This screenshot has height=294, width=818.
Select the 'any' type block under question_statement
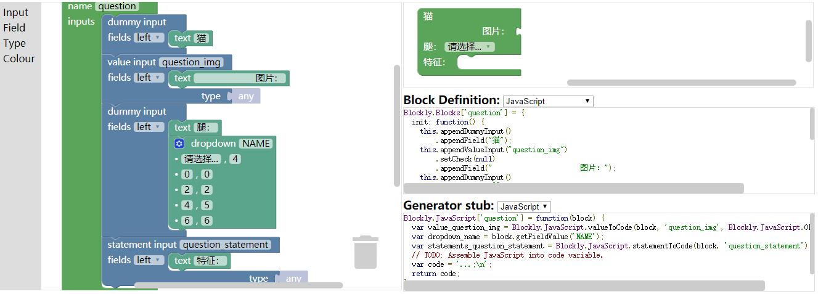(x=293, y=279)
